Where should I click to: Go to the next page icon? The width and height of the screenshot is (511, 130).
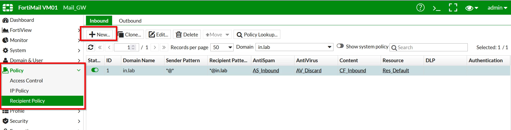155,47
